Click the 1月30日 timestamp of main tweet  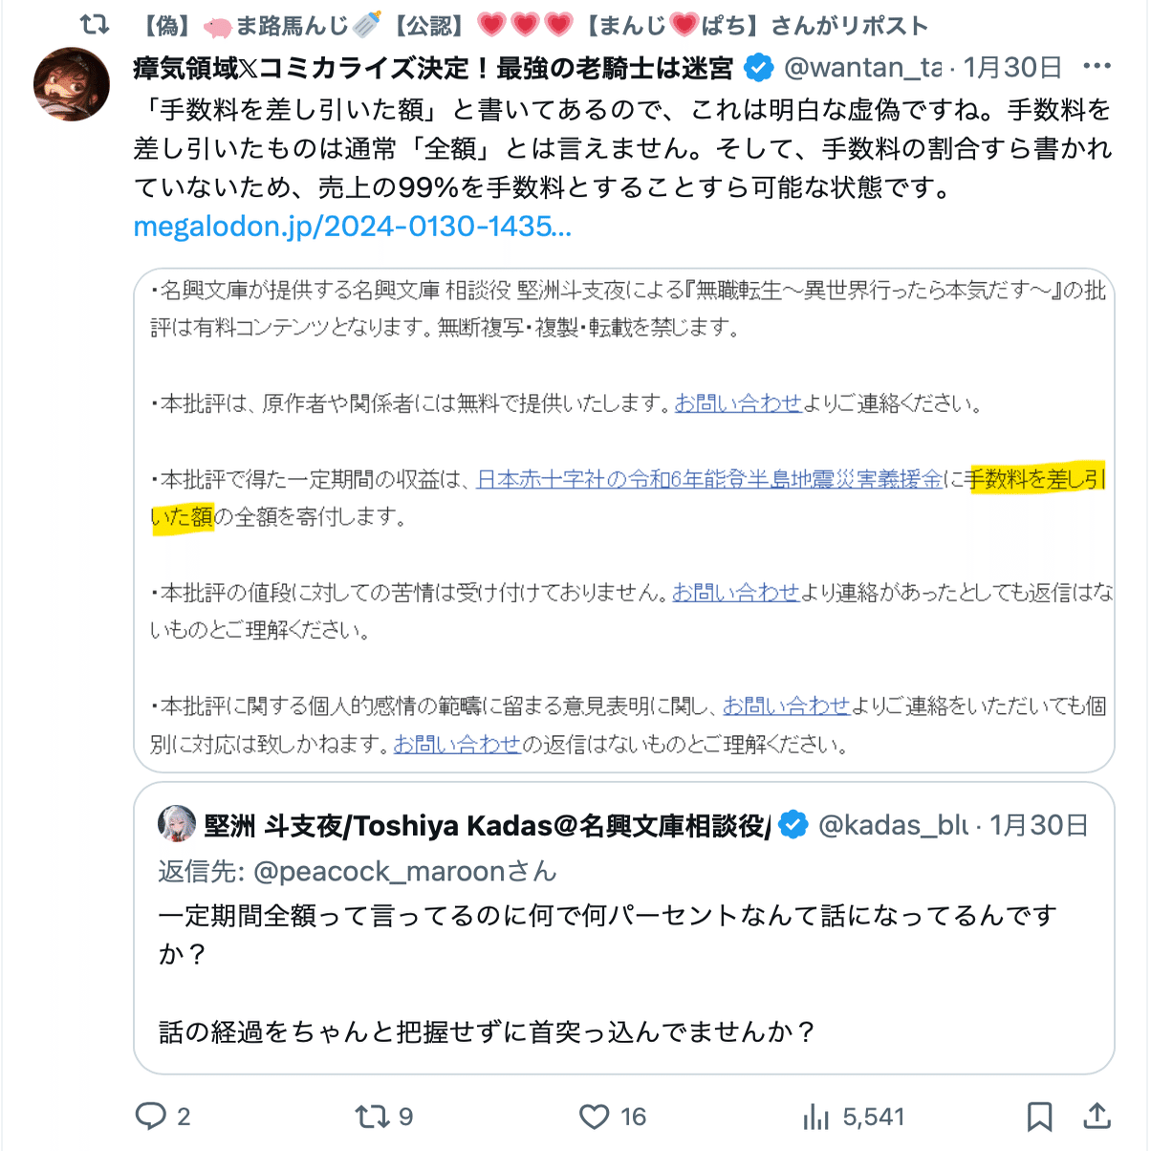tap(1012, 68)
